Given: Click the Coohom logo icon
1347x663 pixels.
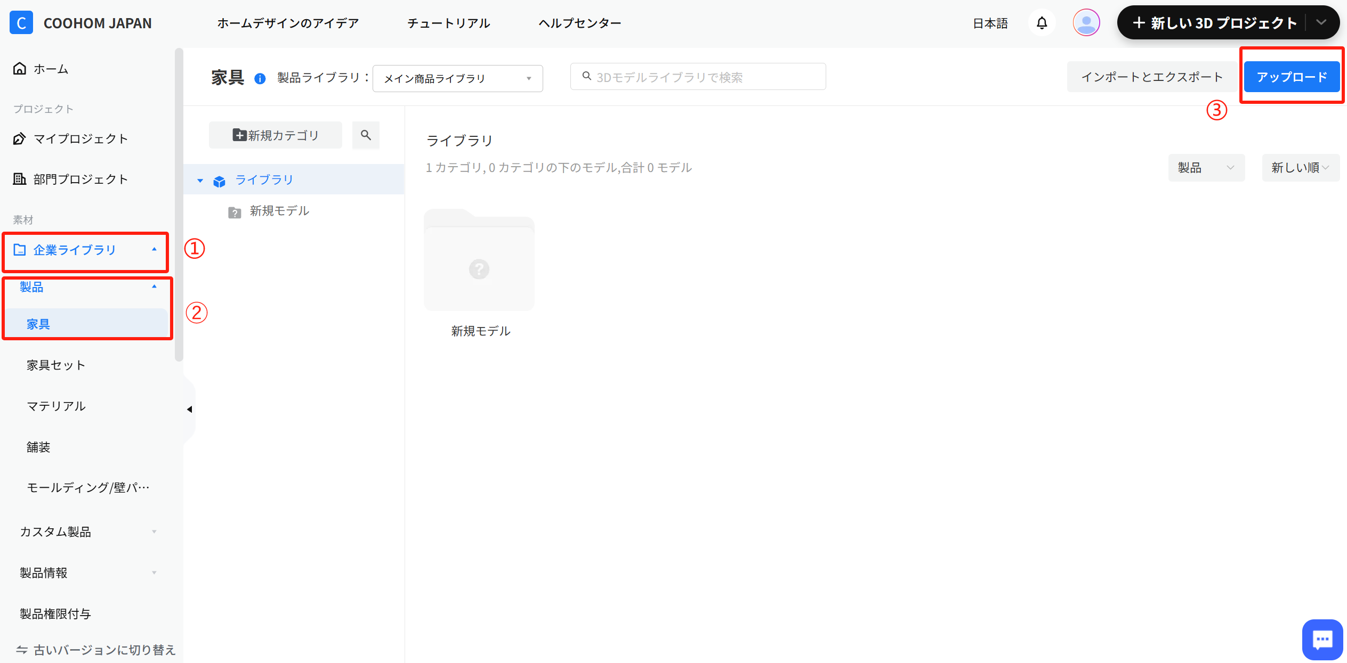Looking at the screenshot, I should 21,23.
